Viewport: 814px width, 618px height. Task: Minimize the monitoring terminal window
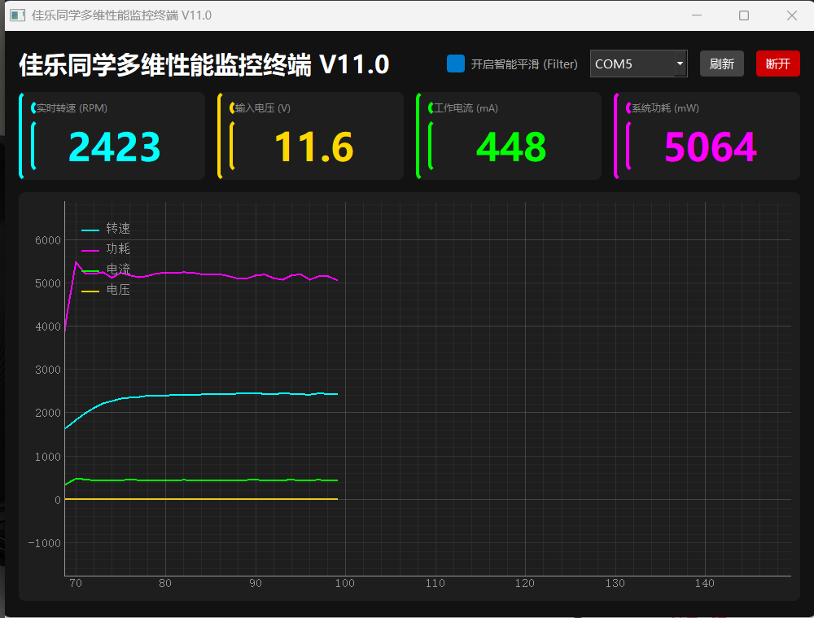(x=697, y=15)
